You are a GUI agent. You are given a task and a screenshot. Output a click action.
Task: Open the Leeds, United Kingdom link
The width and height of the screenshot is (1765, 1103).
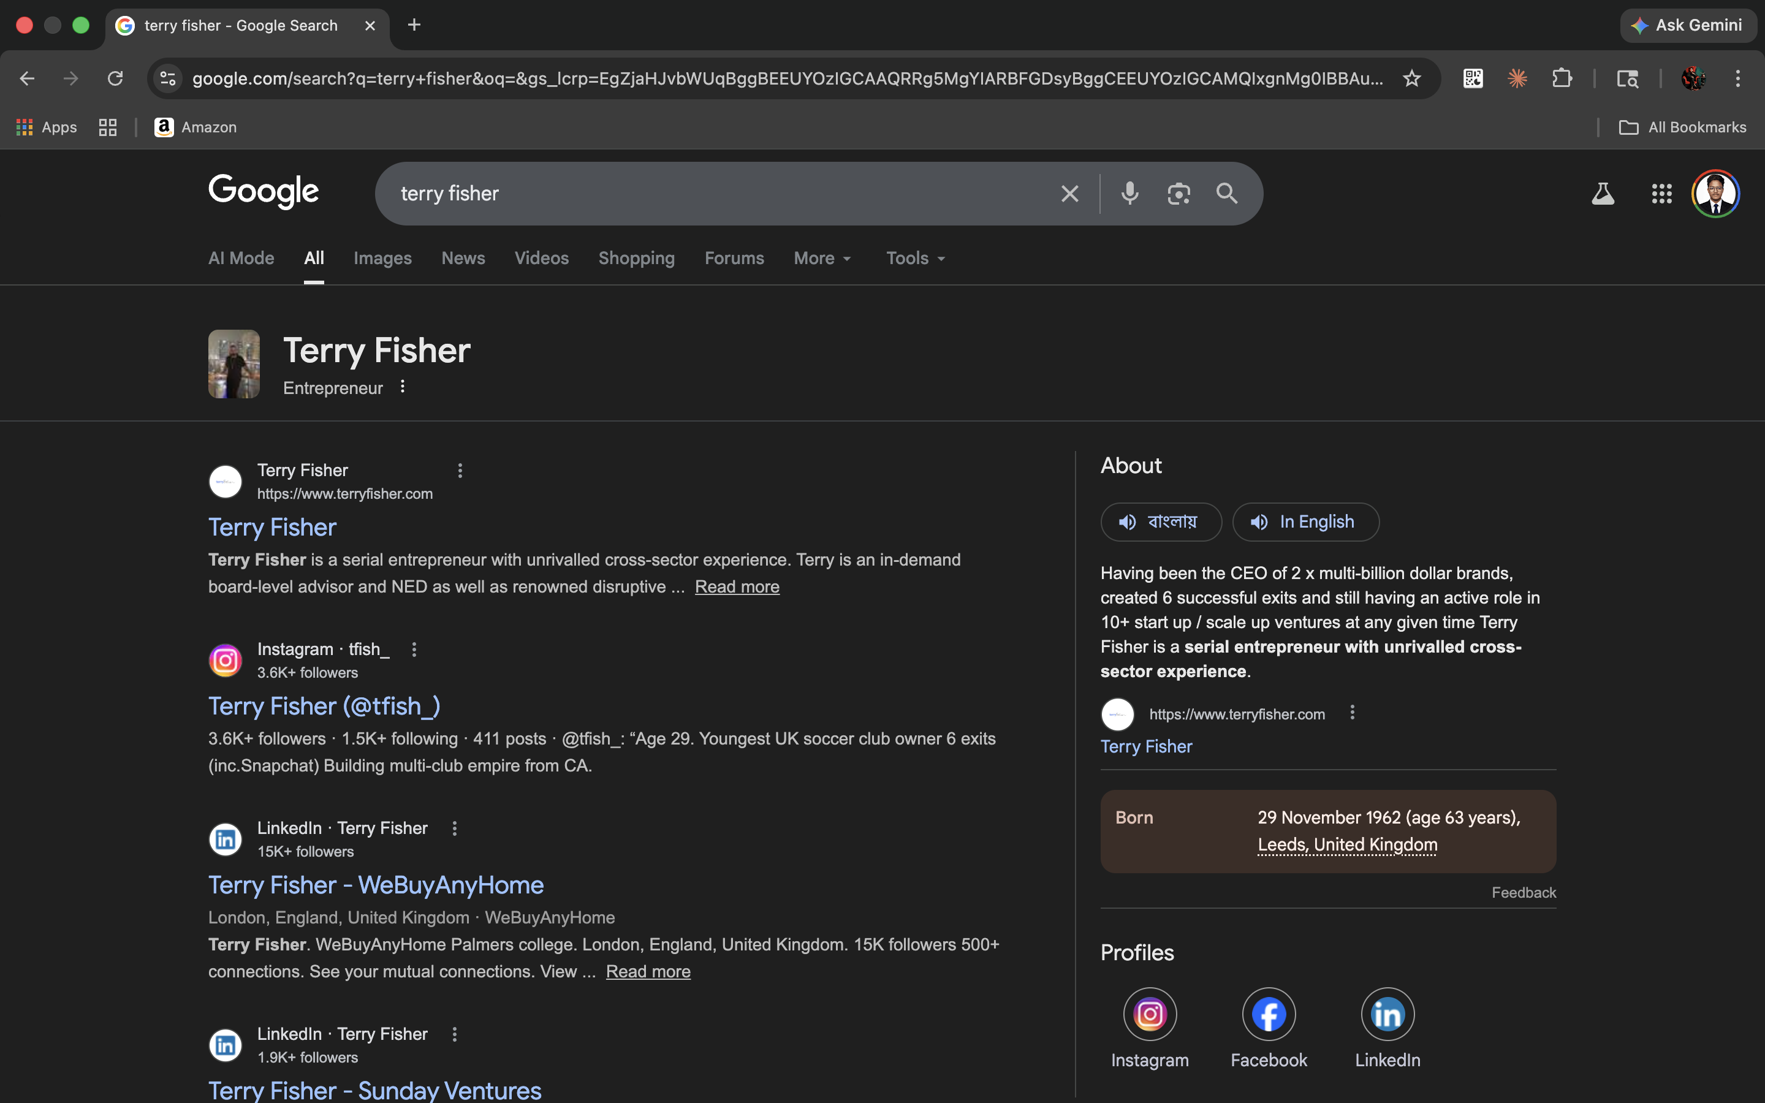point(1346,844)
